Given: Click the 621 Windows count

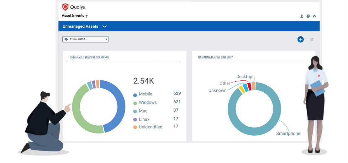Looking at the screenshot, I should 177,102.
